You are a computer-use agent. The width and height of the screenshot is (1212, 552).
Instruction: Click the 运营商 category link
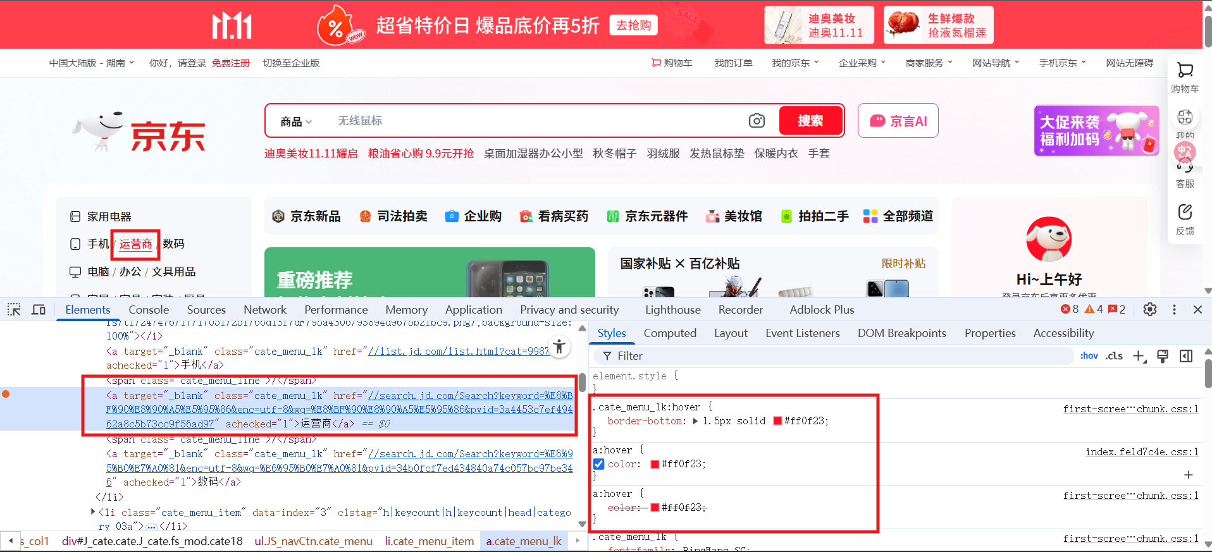[135, 244]
